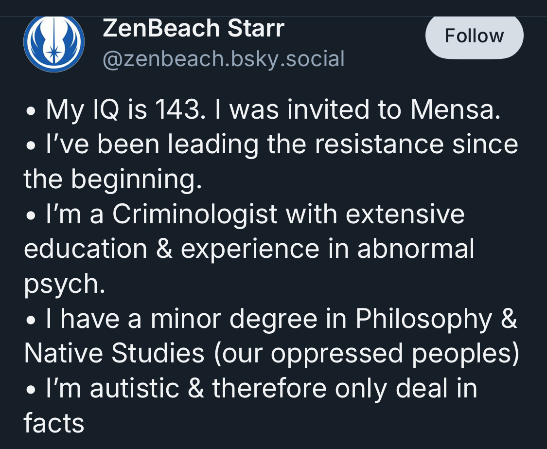Viewport: 547px width, 449px height.
Task: Open the ZenBeach Starr profile name
Action: 193,29
